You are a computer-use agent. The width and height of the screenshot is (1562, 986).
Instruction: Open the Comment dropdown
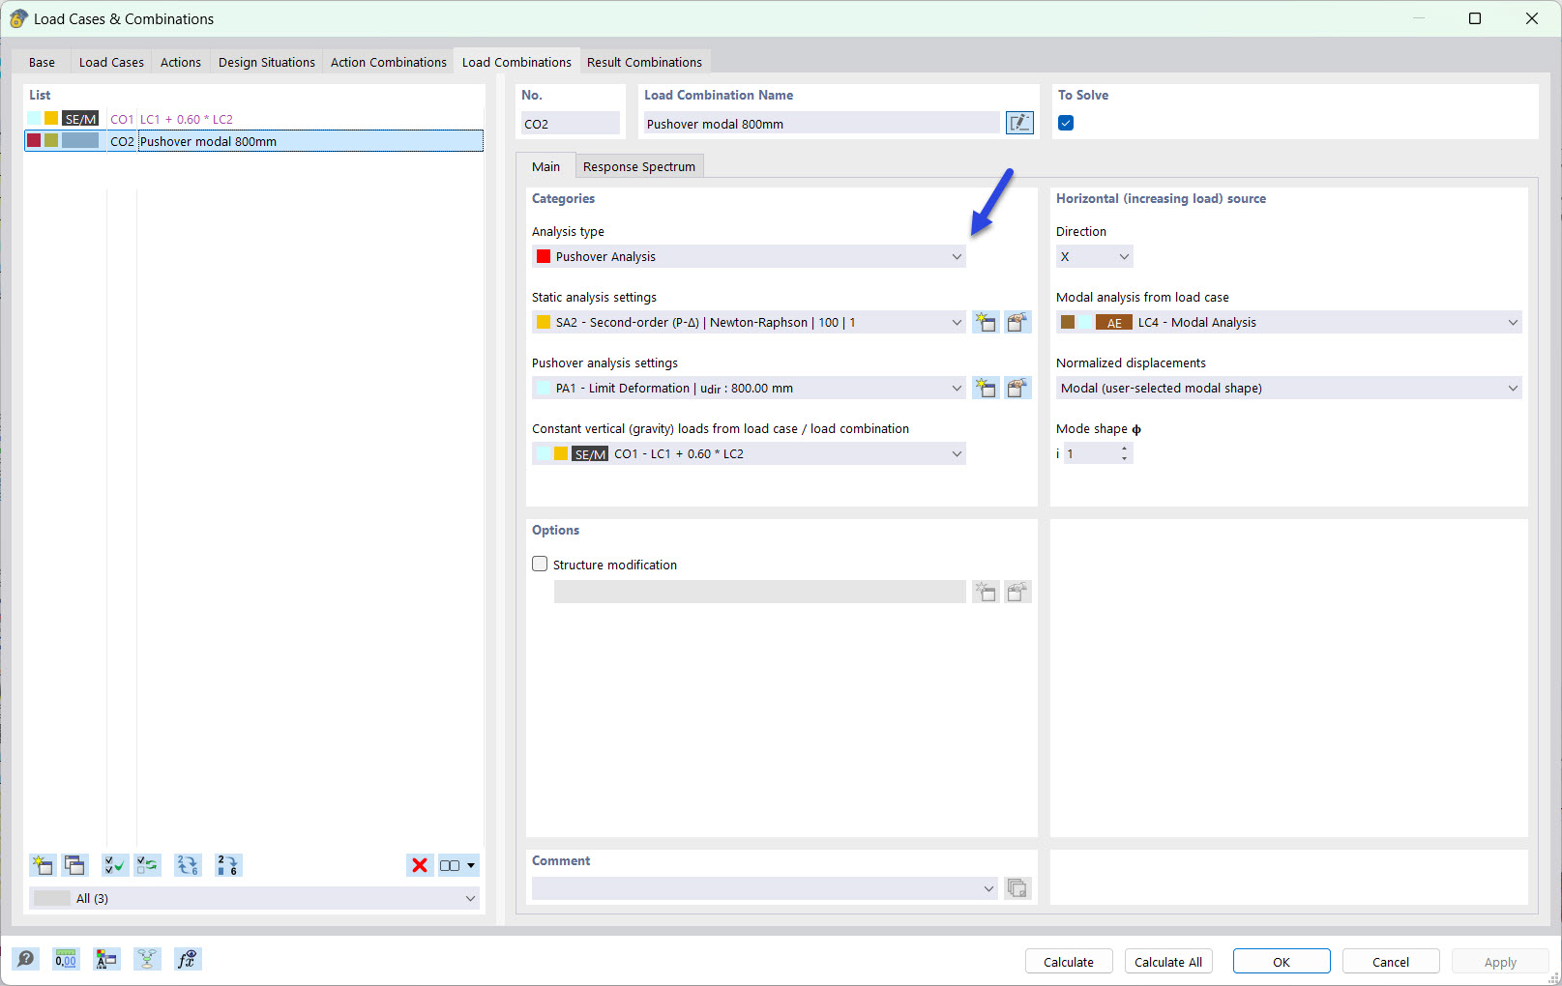click(x=764, y=888)
